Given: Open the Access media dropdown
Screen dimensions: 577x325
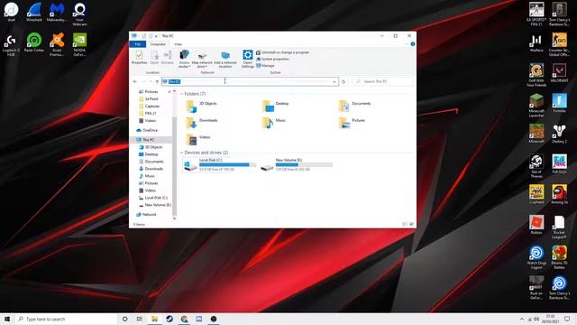Looking at the screenshot, I should (x=184, y=59).
